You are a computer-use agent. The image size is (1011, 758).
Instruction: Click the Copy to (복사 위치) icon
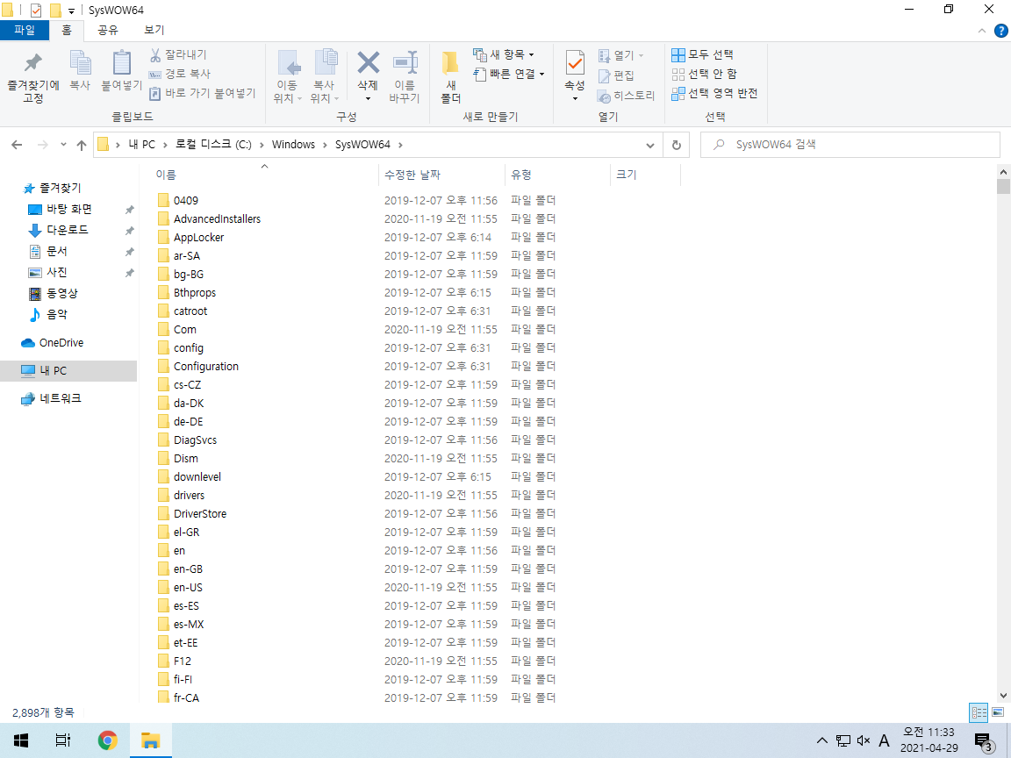[325, 64]
